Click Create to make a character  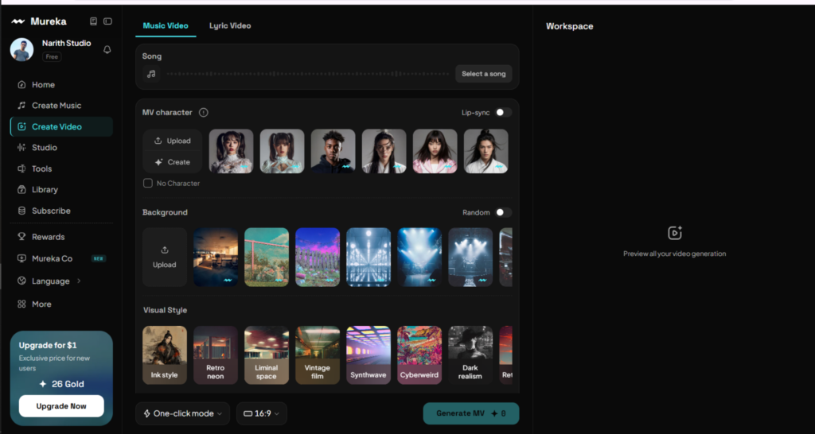point(173,162)
